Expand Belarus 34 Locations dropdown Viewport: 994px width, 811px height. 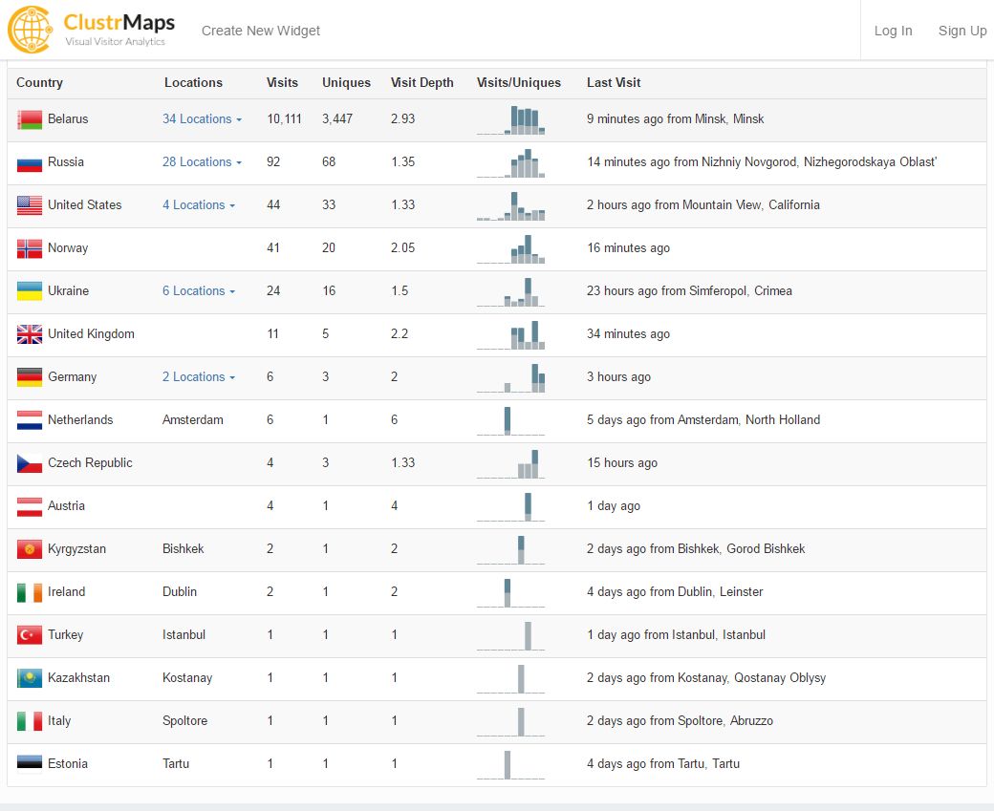pos(202,119)
